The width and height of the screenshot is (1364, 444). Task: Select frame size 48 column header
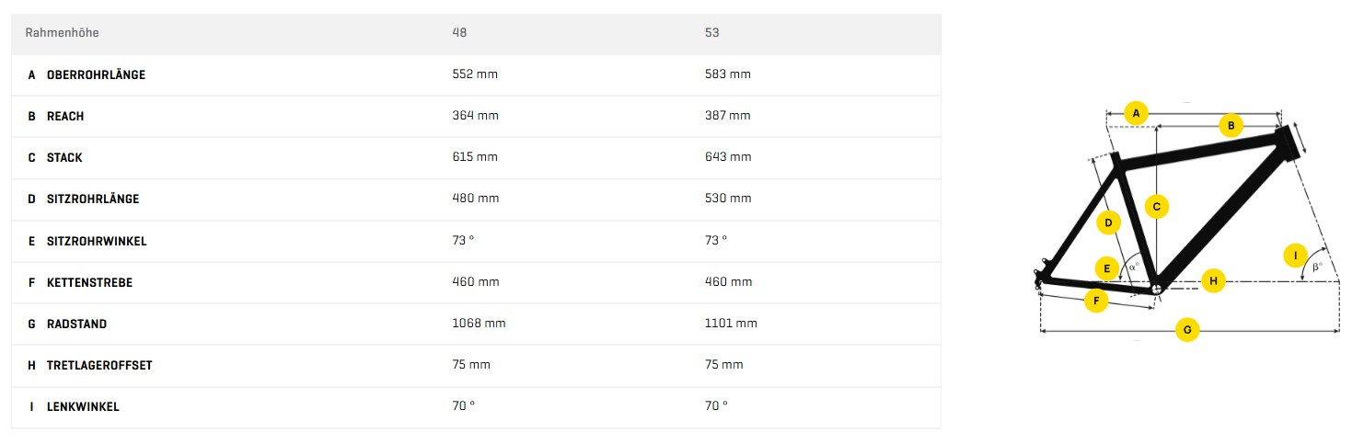click(459, 33)
